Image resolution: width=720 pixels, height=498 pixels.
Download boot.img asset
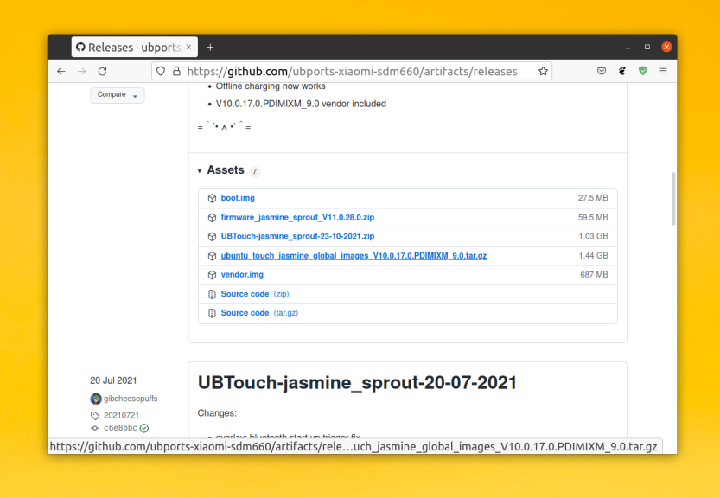[x=238, y=198]
